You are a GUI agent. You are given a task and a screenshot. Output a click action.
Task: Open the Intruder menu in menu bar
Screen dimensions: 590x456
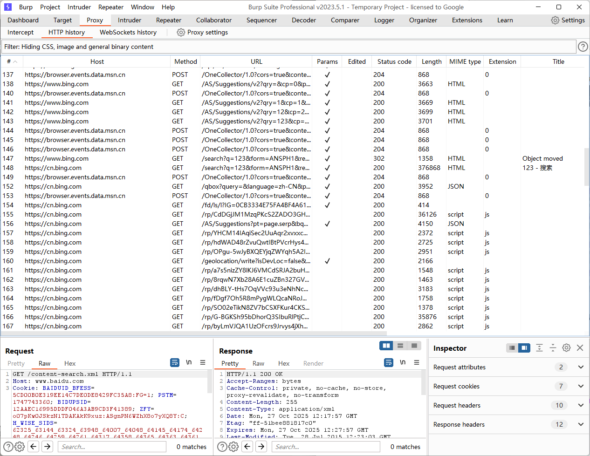79,7
